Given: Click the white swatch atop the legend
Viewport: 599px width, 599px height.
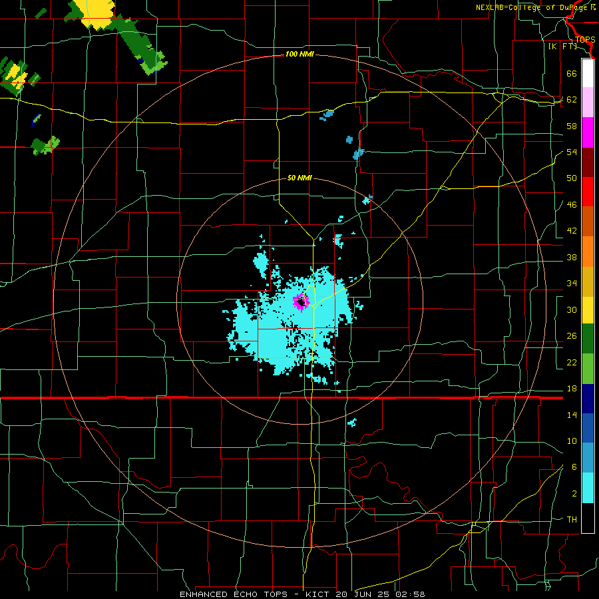Looking at the screenshot, I should pyautogui.click(x=588, y=73).
